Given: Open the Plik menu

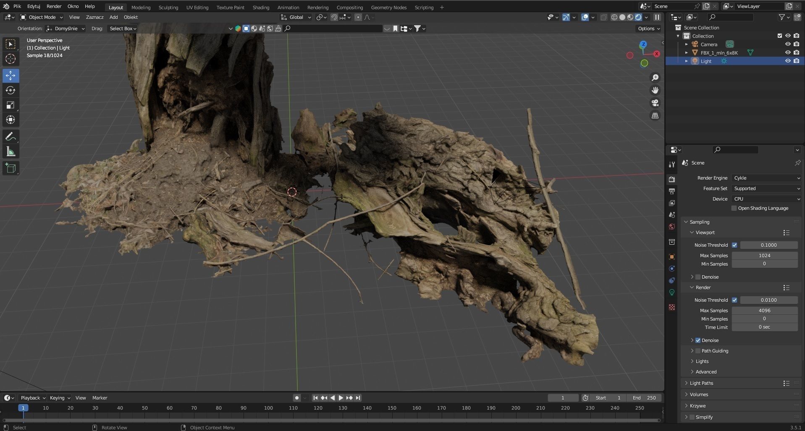Looking at the screenshot, I should click(x=17, y=6).
